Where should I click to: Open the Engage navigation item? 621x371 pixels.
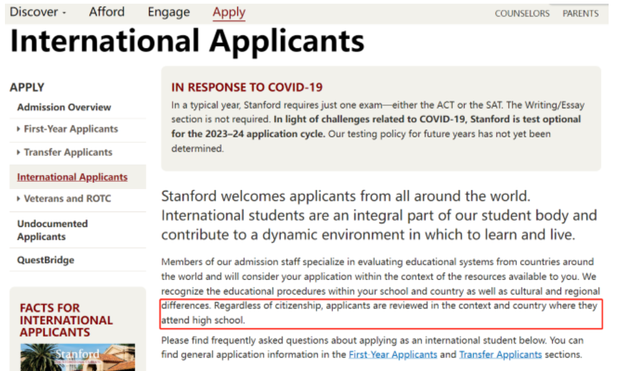[x=168, y=12]
